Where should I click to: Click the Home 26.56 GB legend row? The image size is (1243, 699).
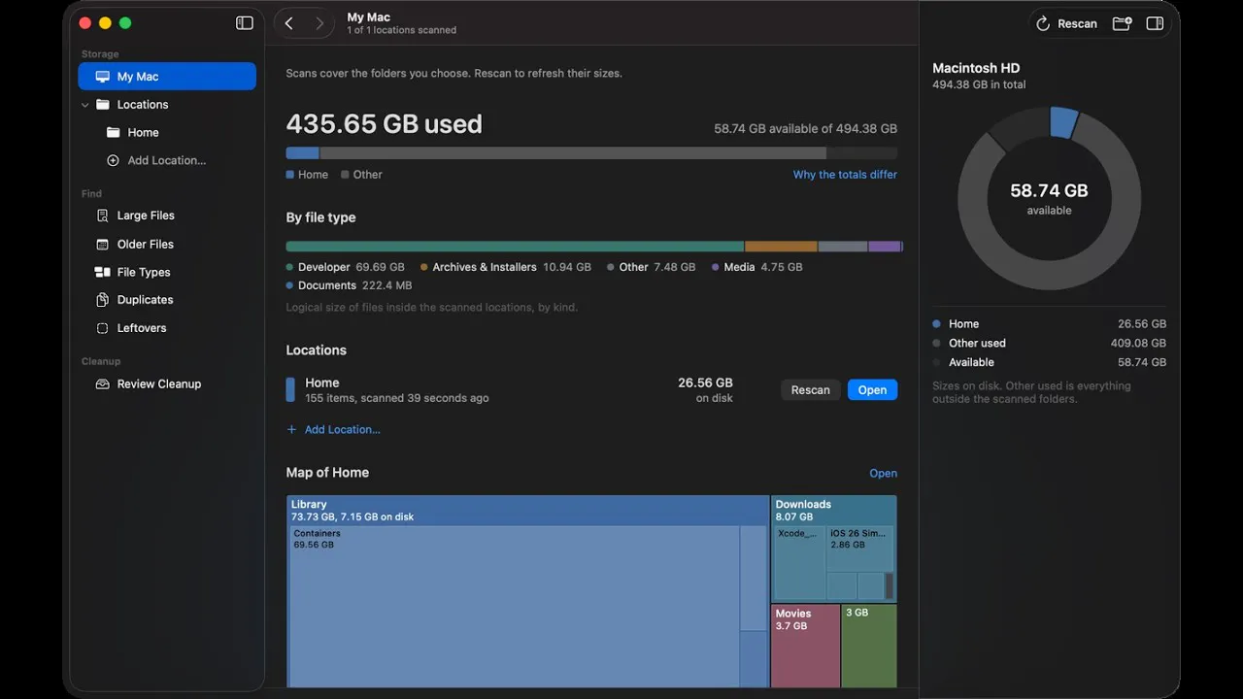(1049, 324)
